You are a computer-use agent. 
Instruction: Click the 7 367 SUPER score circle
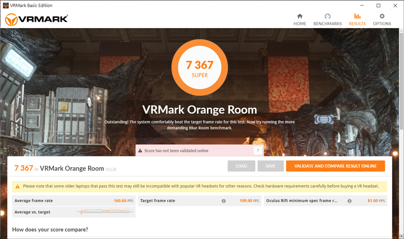pyautogui.click(x=200, y=67)
